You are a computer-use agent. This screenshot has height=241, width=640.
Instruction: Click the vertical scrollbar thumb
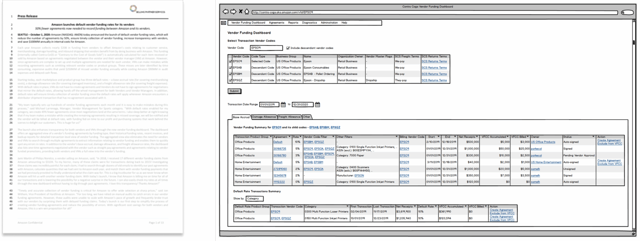634,42
